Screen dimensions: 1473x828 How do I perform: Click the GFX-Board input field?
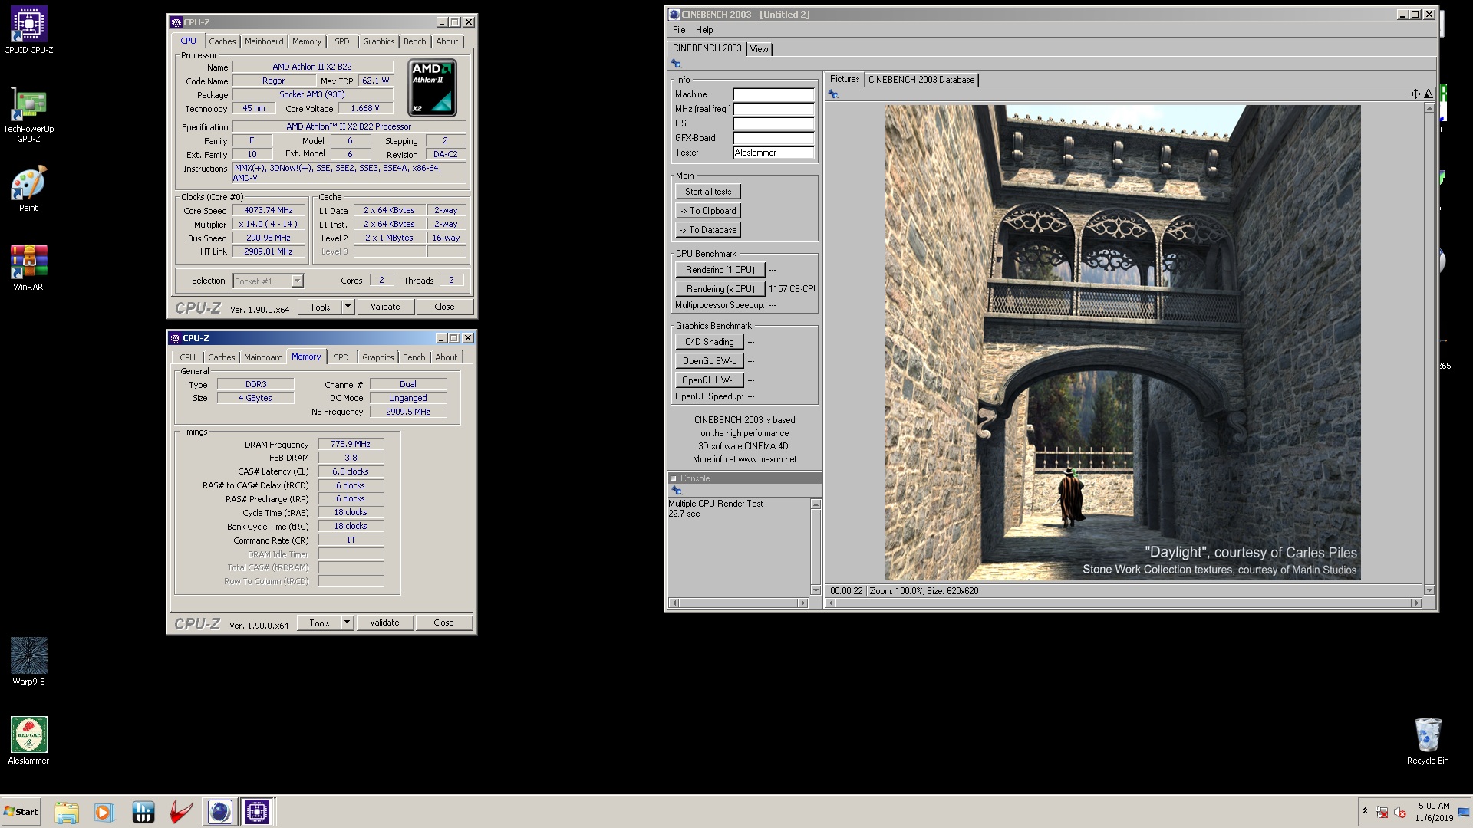(773, 138)
